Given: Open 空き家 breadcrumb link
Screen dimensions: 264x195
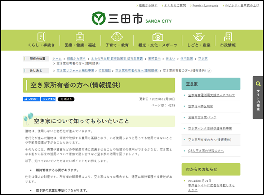Looking at the screenshot, I should click(x=203, y=58).
